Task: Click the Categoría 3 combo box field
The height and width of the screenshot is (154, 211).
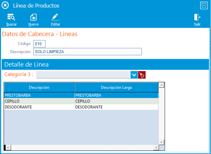Action: point(83,75)
